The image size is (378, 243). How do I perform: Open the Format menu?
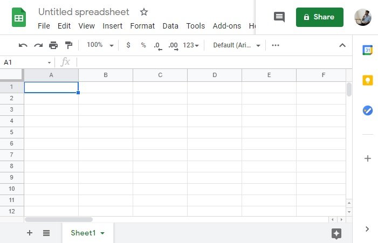(x=142, y=26)
